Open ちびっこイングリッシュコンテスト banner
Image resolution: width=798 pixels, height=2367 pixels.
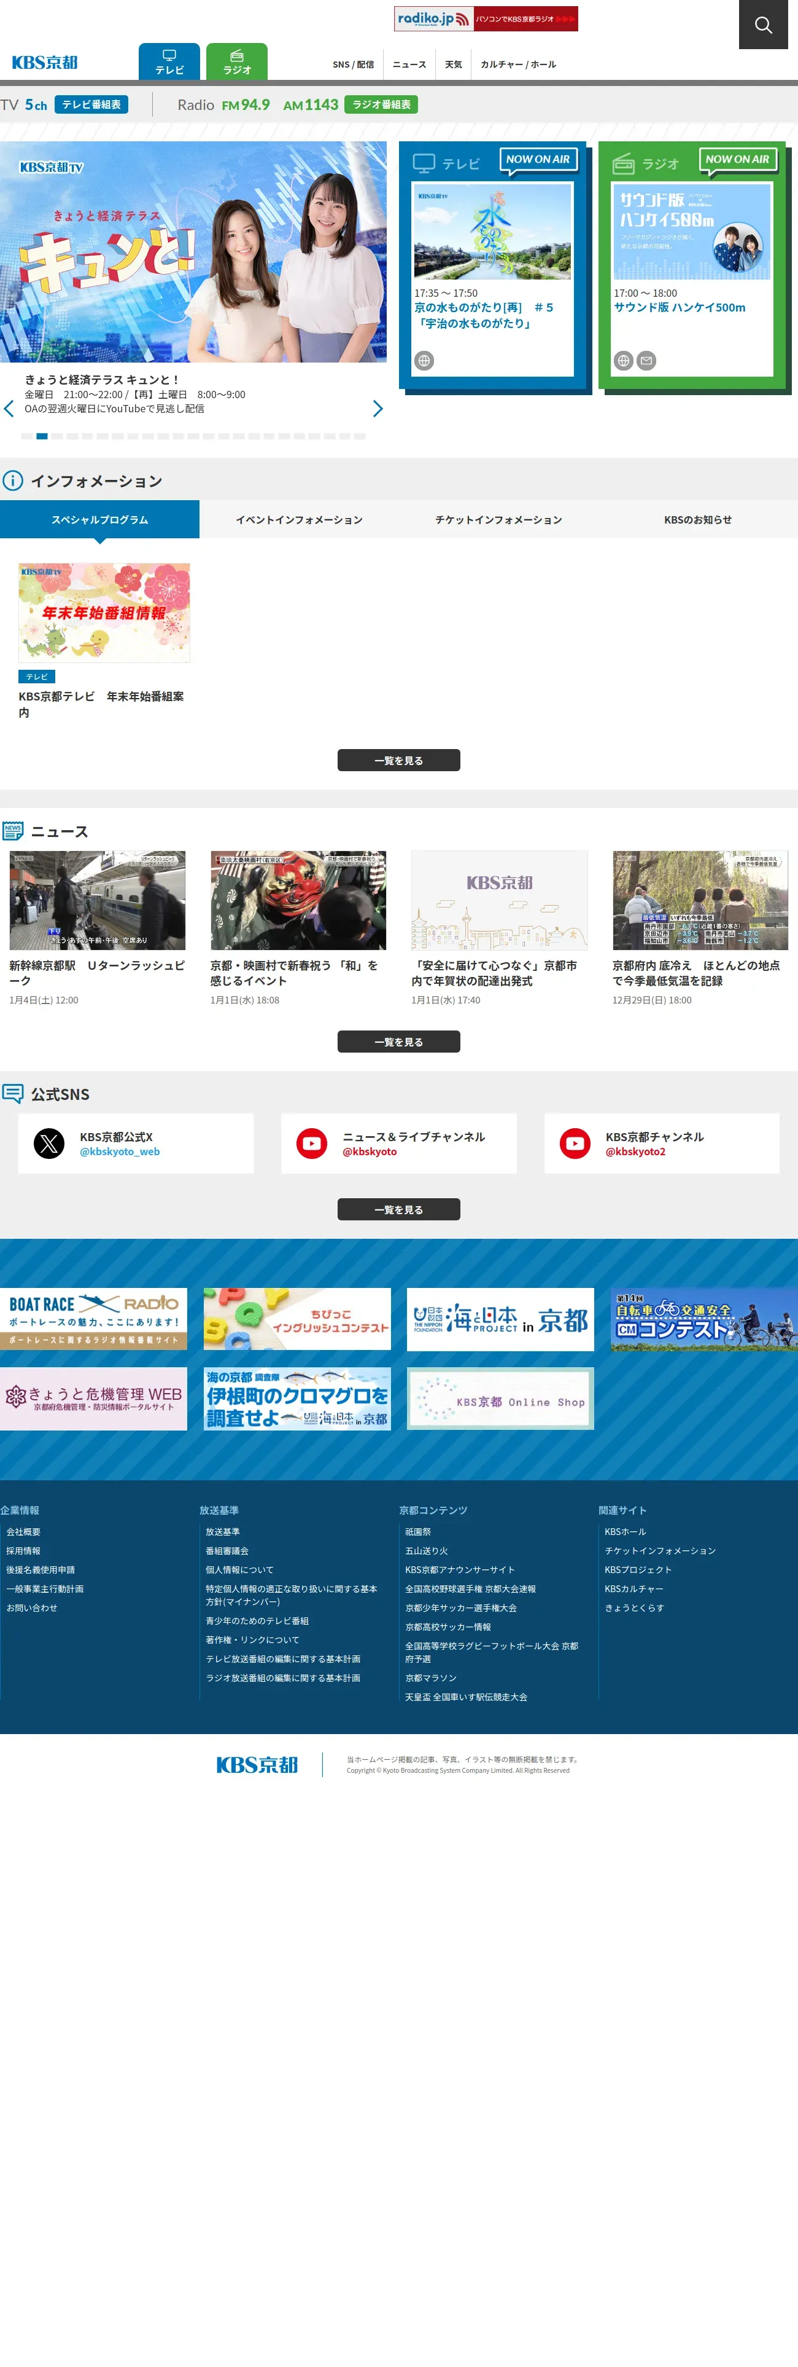click(x=298, y=1319)
